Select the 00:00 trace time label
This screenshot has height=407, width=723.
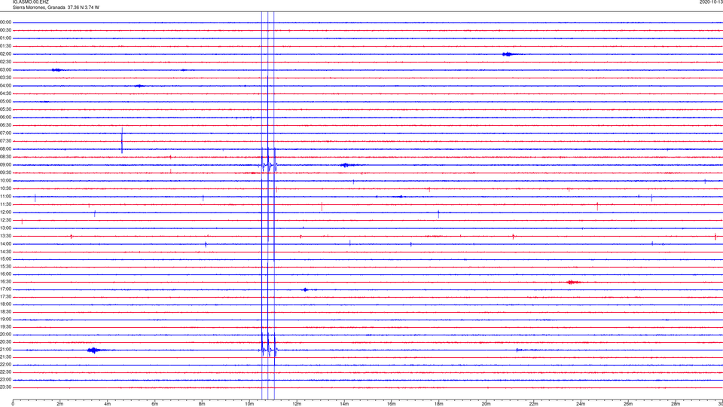(x=6, y=22)
